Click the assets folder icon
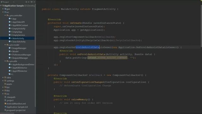 point(5,84)
